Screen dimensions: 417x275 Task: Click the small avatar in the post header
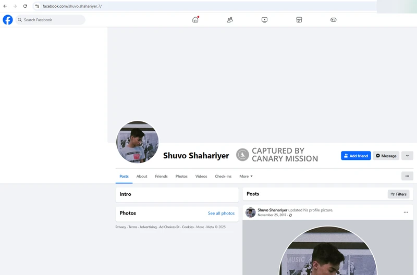click(x=251, y=213)
